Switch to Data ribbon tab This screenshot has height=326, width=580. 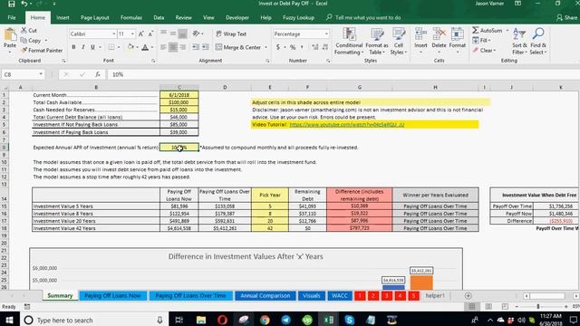[x=159, y=17]
